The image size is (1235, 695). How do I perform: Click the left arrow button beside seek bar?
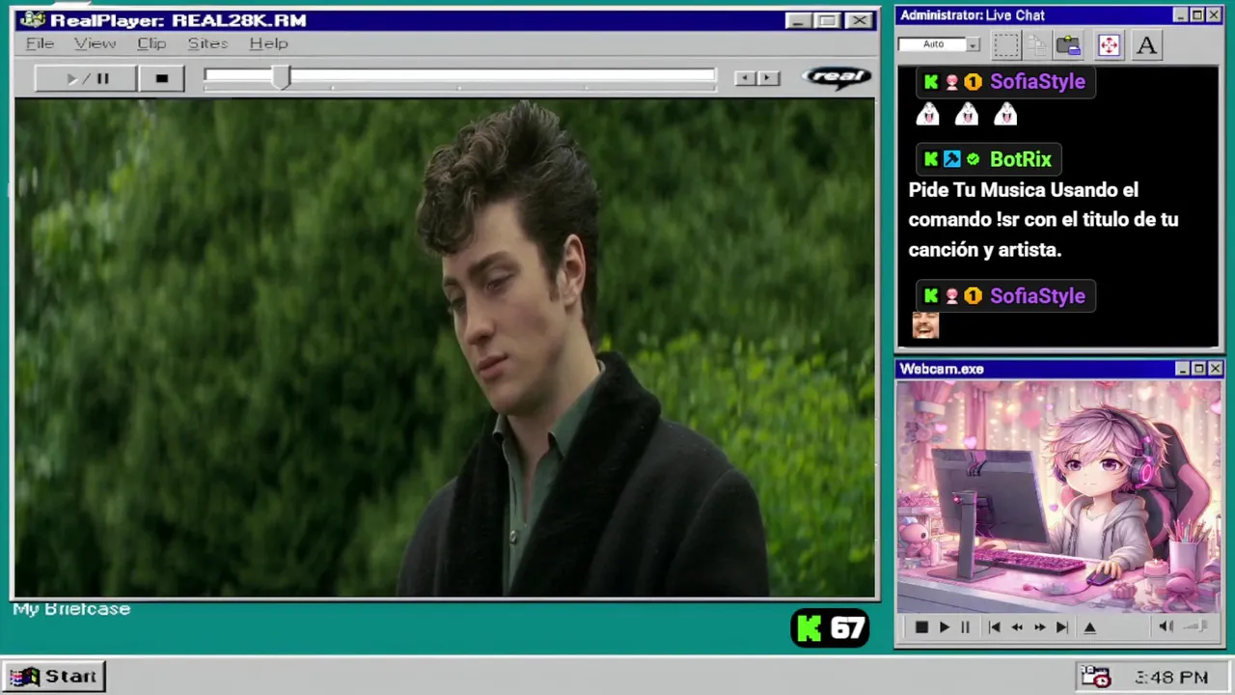pyautogui.click(x=744, y=78)
